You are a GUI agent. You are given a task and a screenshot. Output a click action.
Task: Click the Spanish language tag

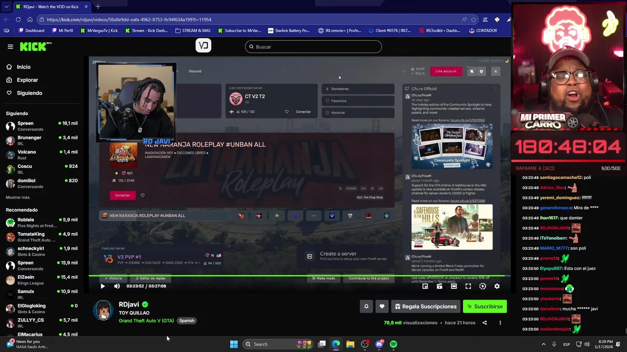(187, 321)
